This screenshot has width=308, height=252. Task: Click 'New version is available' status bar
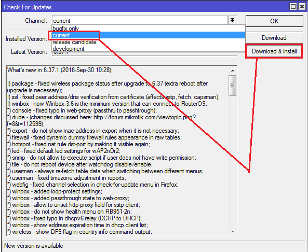click(154, 246)
